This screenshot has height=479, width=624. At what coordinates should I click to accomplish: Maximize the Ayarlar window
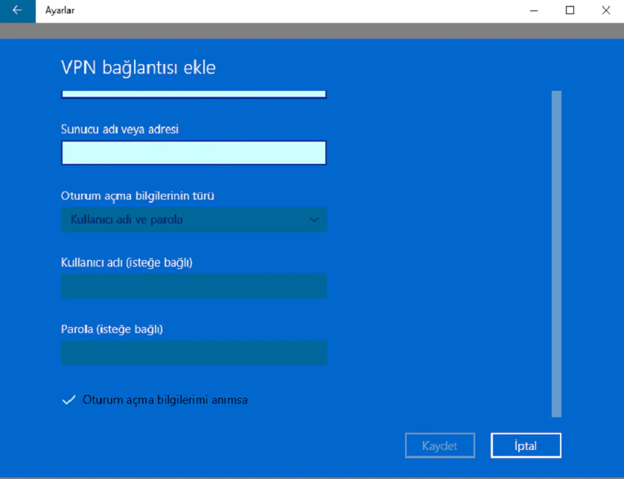click(570, 10)
